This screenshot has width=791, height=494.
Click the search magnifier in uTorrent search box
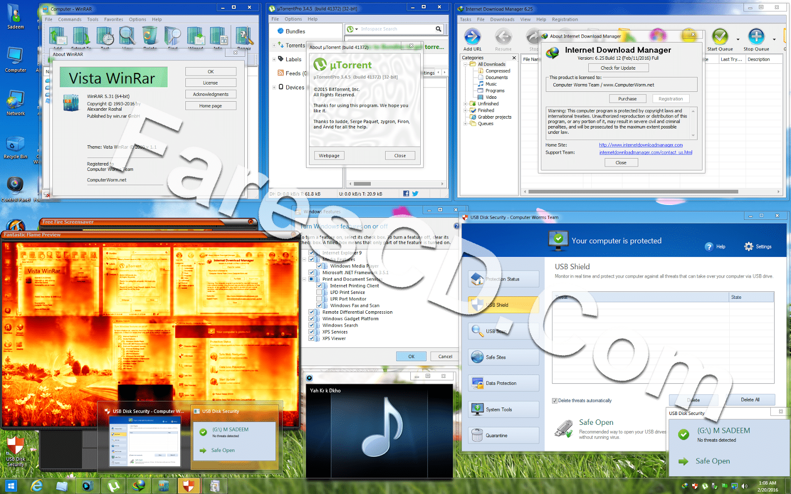(x=438, y=29)
